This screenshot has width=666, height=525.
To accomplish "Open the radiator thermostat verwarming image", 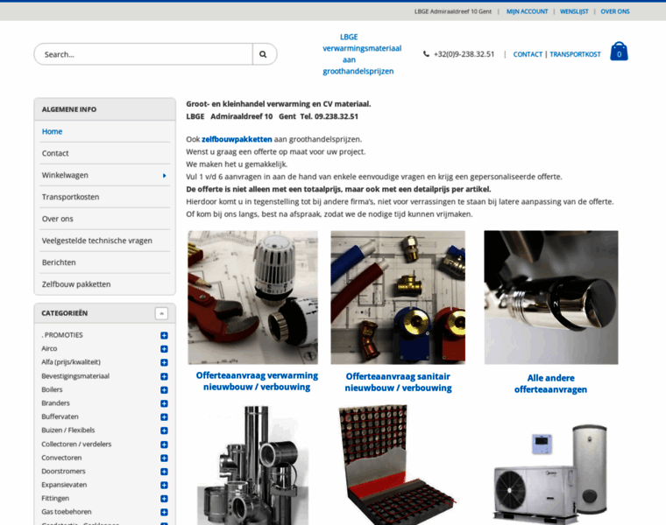I will (x=252, y=297).
